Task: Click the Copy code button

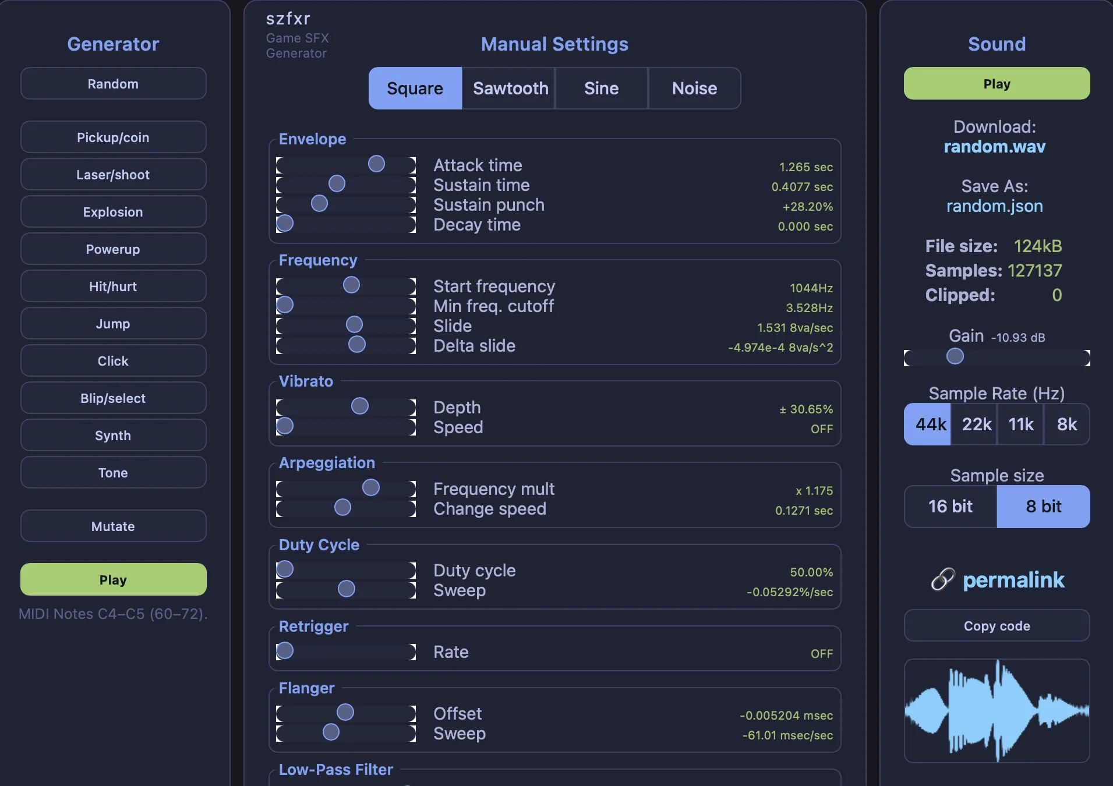Action: click(x=995, y=626)
